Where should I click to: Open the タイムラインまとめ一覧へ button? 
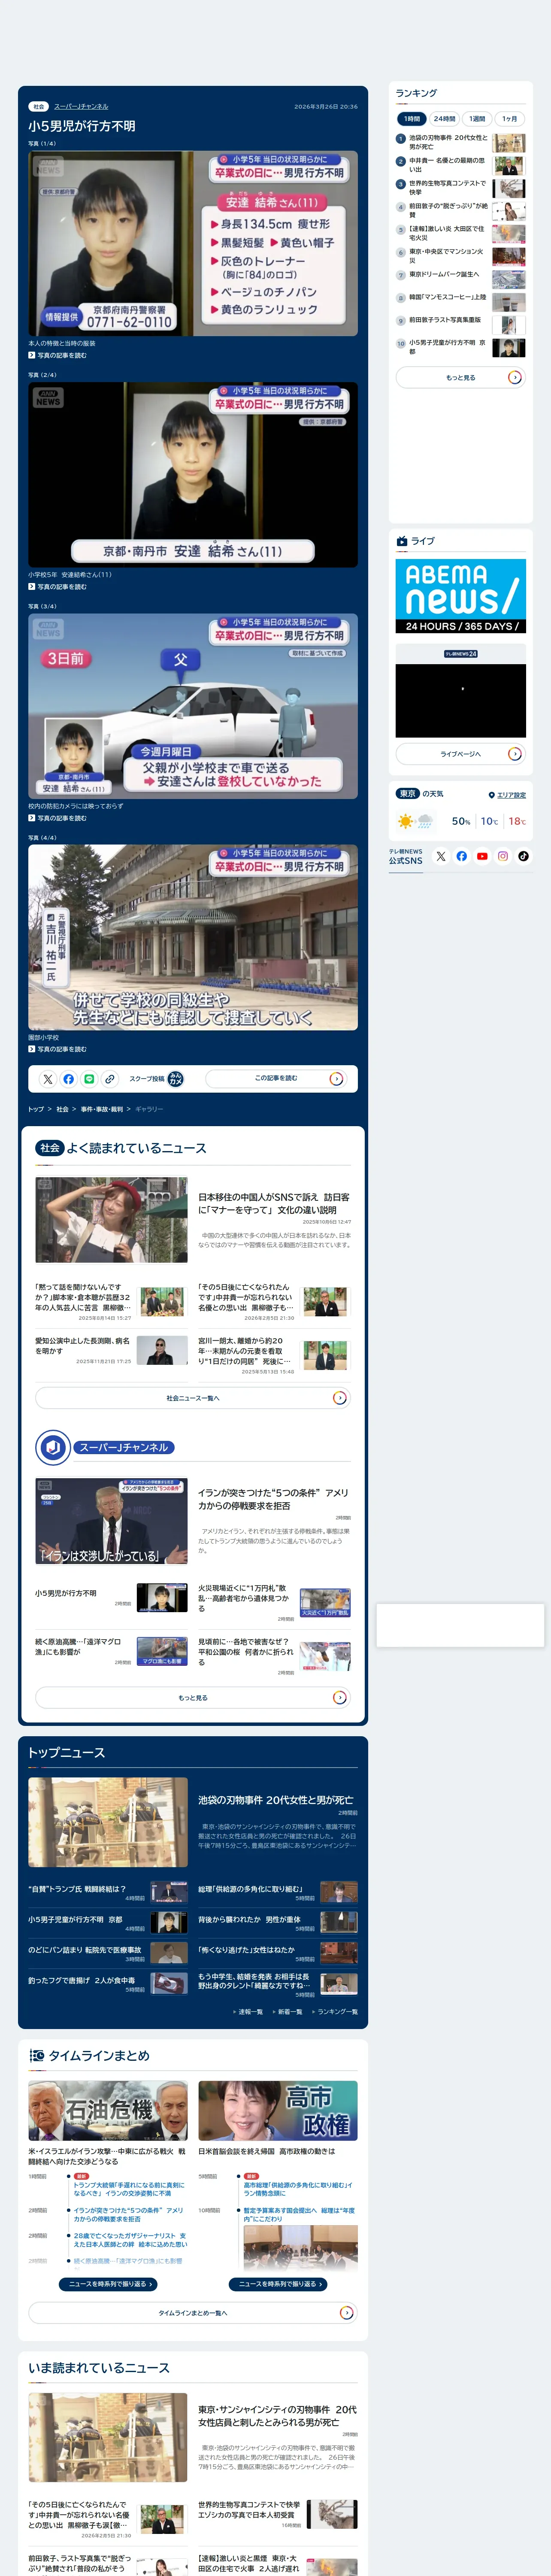tap(193, 2312)
